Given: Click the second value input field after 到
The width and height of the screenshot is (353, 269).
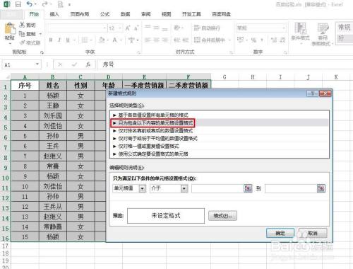Looking at the screenshot, I should click(291, 188).
